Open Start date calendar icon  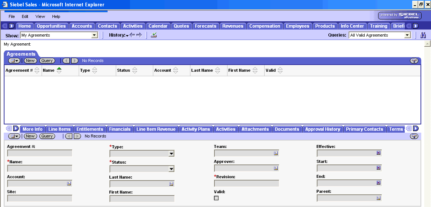(x=379, y=168)
